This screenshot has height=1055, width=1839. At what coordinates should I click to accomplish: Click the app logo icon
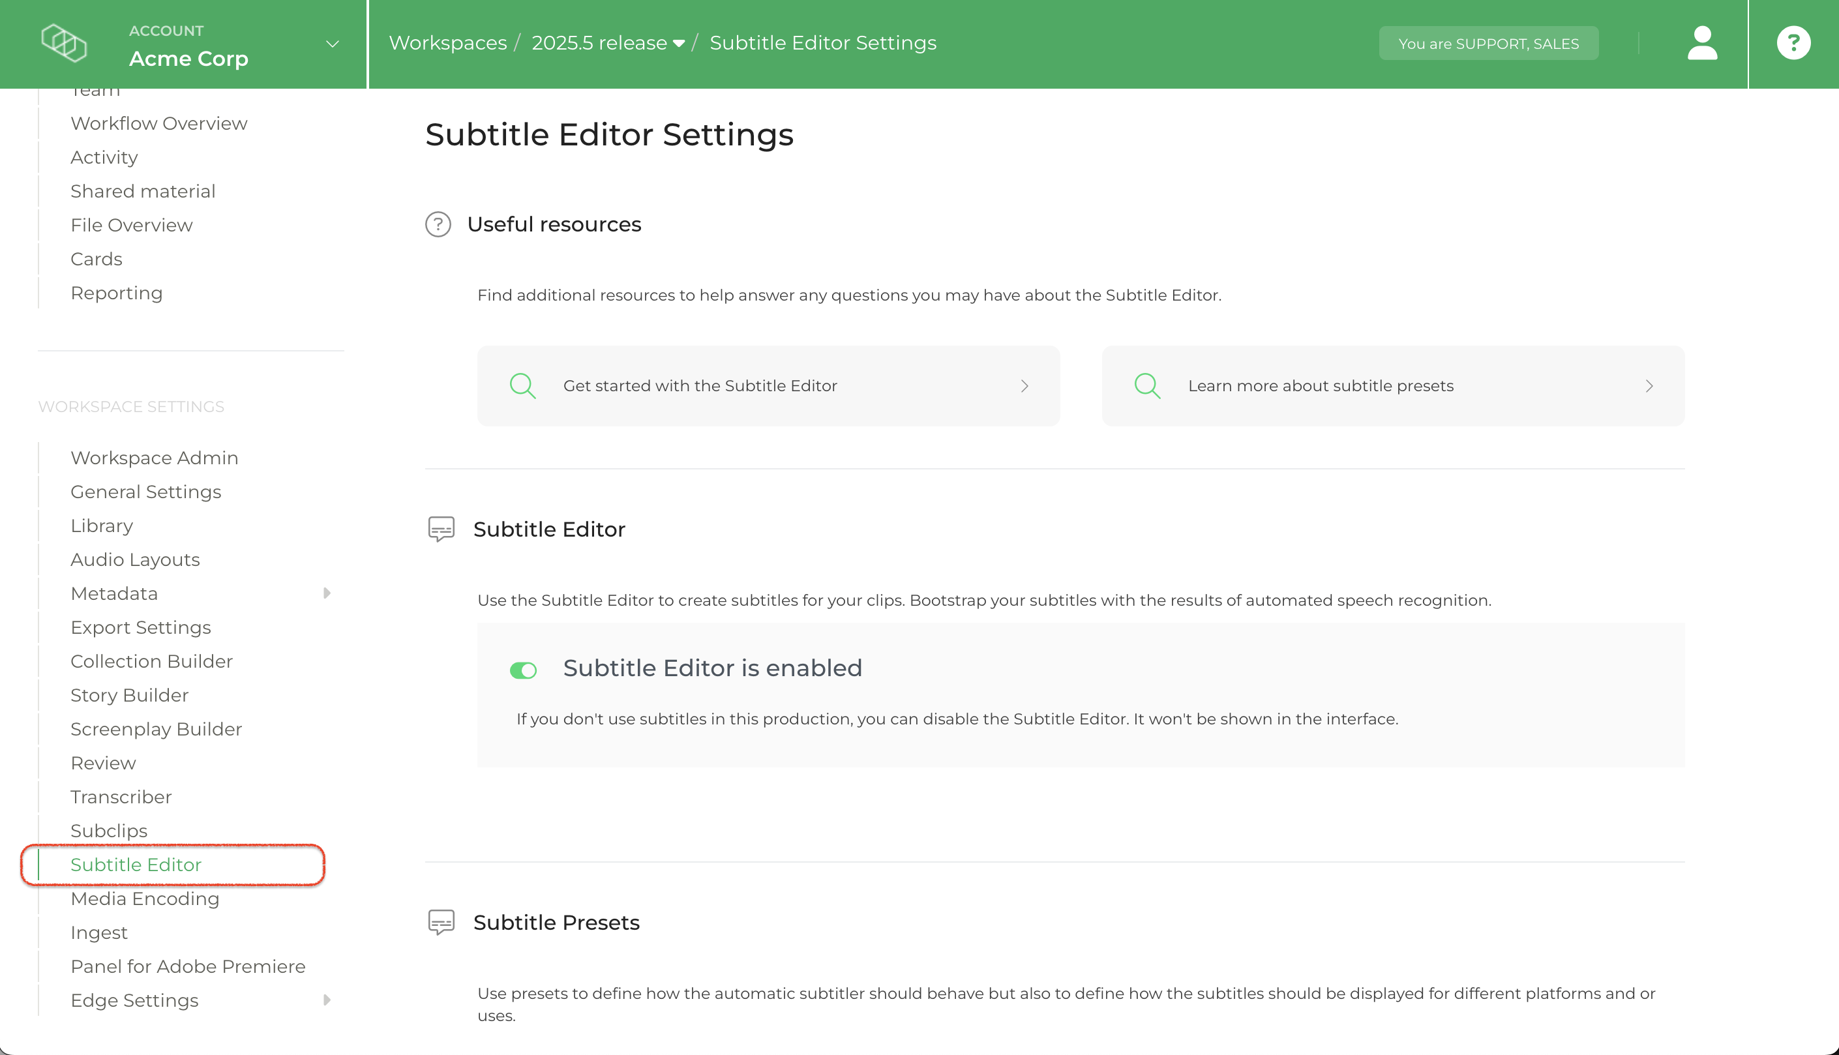click(x=64, y=44)
